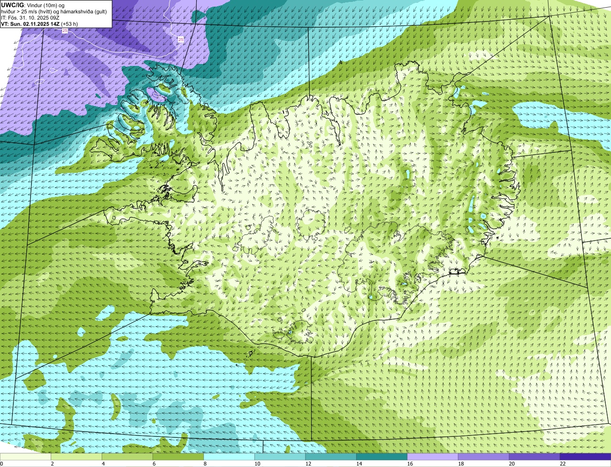Select the 18–20 m/s purple legend swatch

click(x=484, y=457)
